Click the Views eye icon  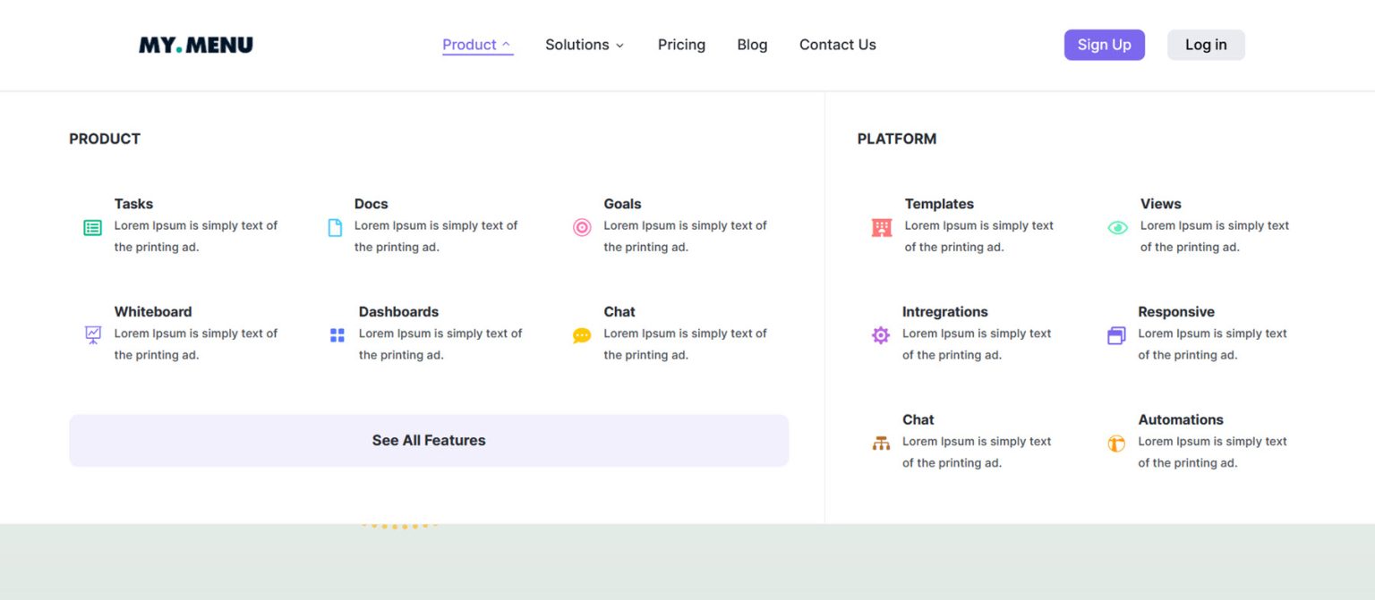1116,227
